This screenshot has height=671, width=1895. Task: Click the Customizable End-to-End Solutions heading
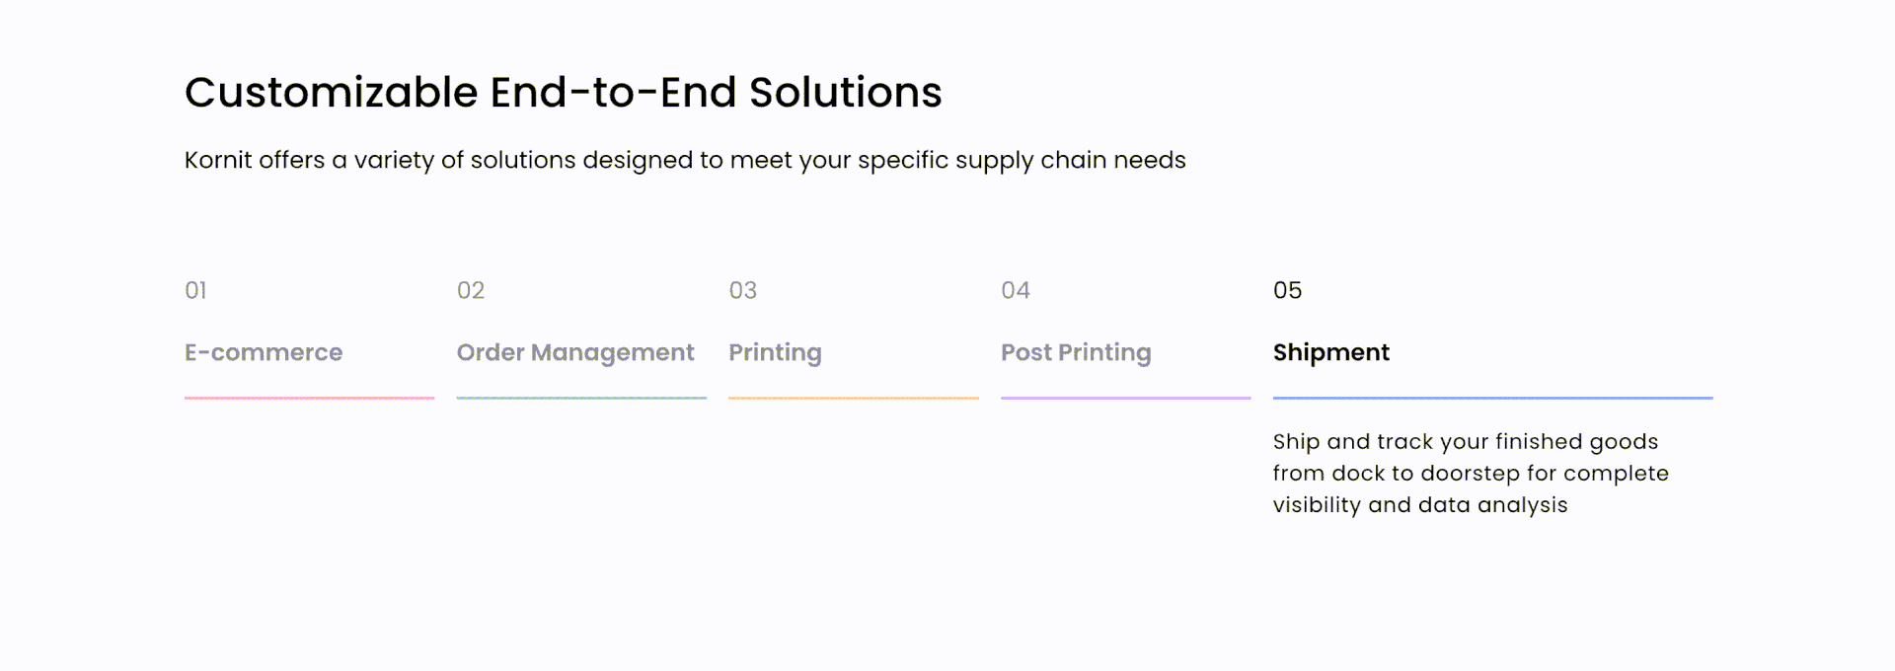(564, 93)
